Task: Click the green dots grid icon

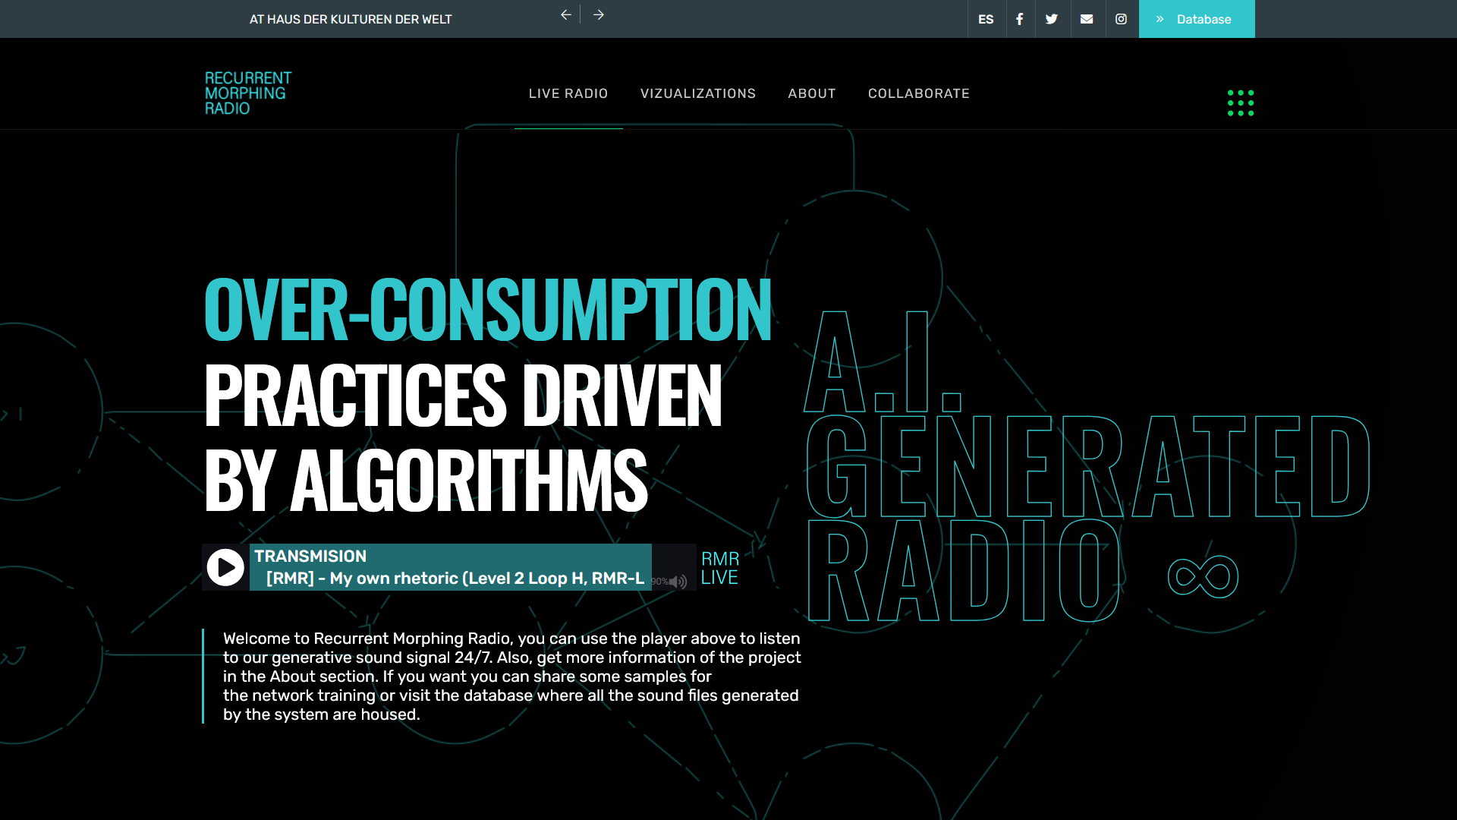Action: (1240, 102)
